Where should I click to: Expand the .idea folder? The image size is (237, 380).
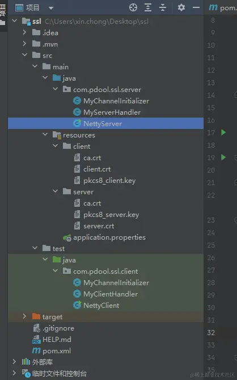pyautogui.click(x=24, y=32)
